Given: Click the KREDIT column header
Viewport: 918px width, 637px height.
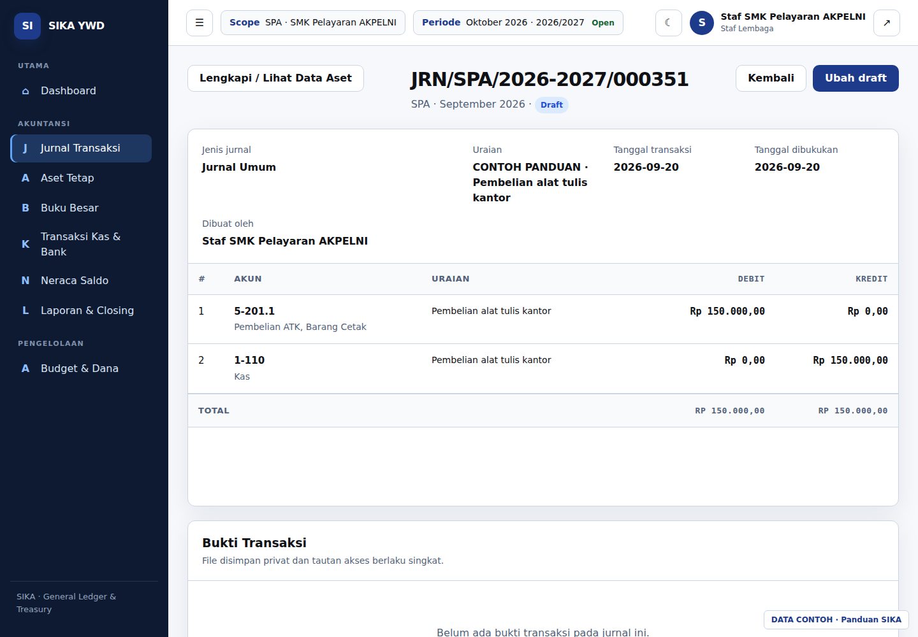Looking at the screenshot, I should tap(871, 279).
